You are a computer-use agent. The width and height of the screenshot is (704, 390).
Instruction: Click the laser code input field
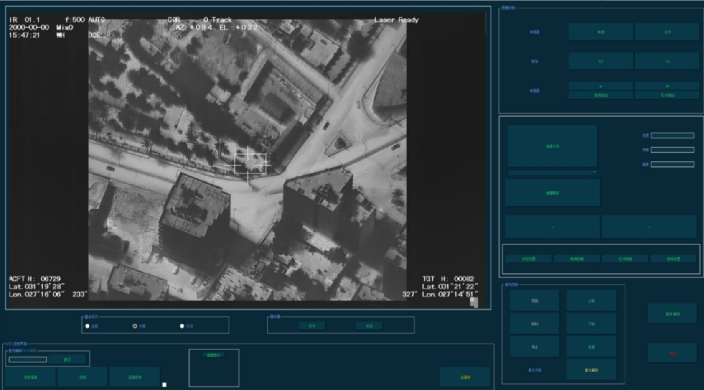(x=28, y=359)
